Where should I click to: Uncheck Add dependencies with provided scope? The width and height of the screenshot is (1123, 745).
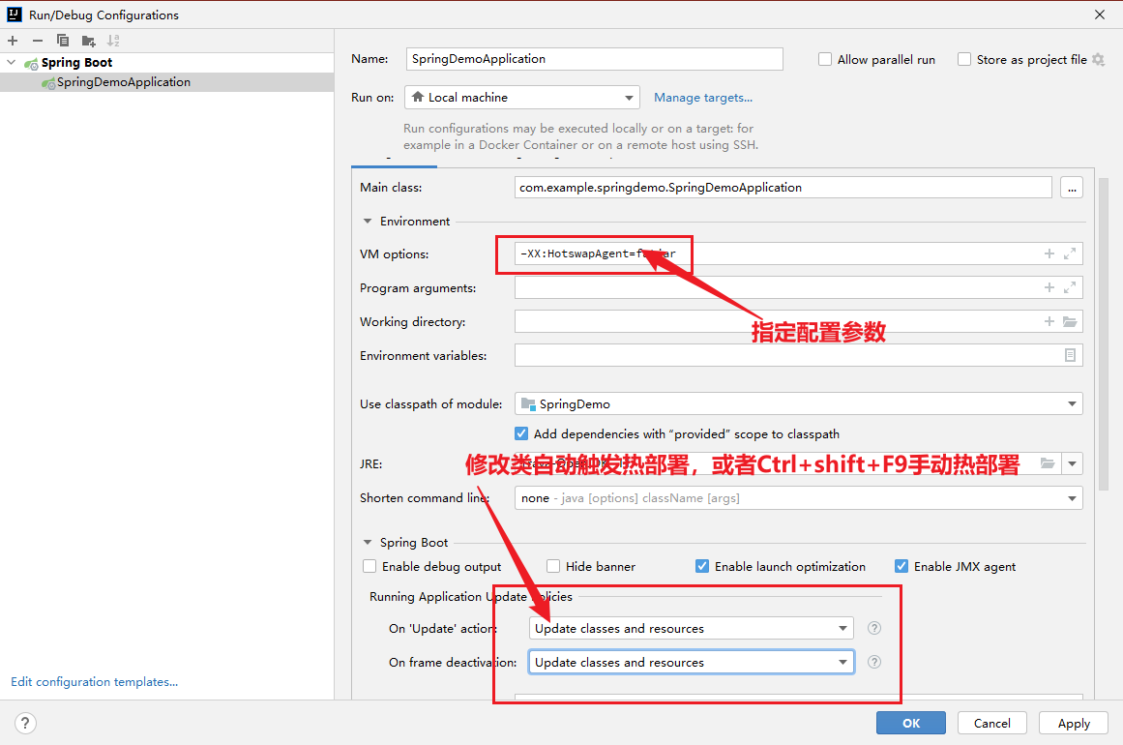521,433
